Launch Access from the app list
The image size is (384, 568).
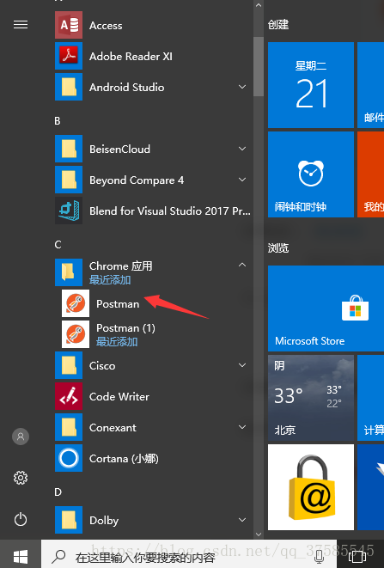point(153,25)
